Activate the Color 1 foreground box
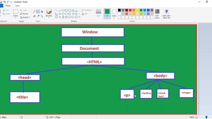 (107, 14)
